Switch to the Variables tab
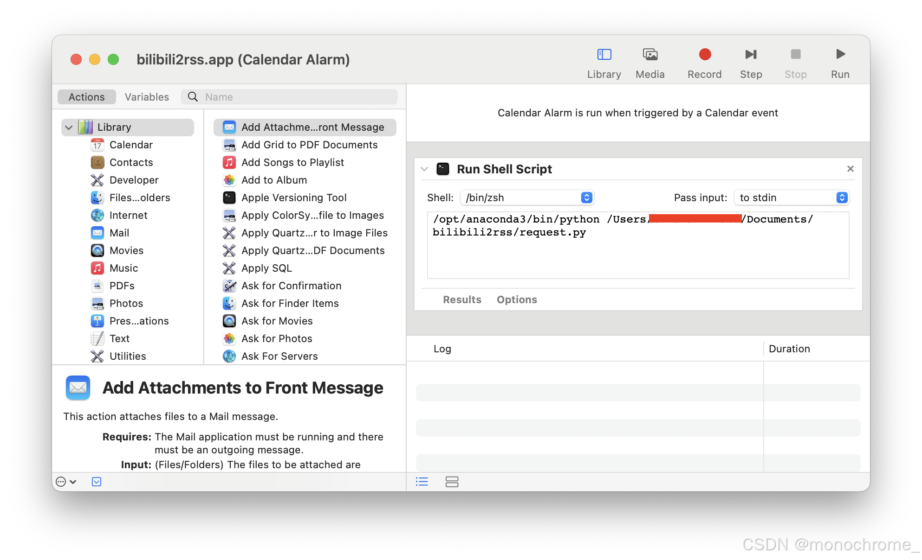 [x=147, y=97]
